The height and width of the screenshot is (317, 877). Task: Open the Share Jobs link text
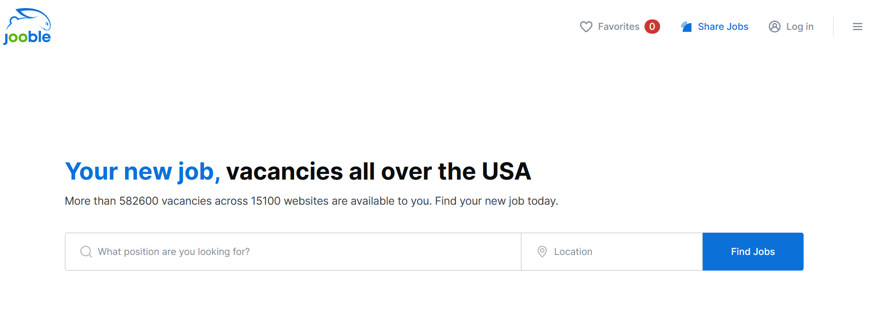[x=723, y=27]
